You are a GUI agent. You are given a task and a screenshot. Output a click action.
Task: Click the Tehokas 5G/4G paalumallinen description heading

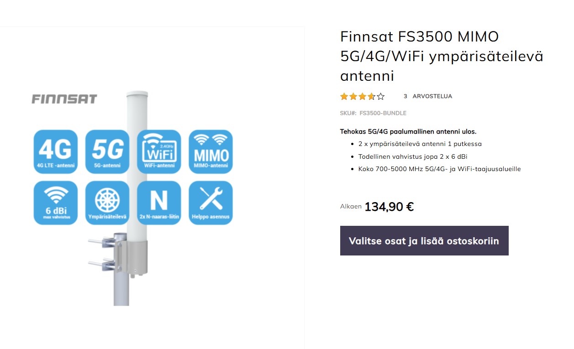tap(408, 131)
